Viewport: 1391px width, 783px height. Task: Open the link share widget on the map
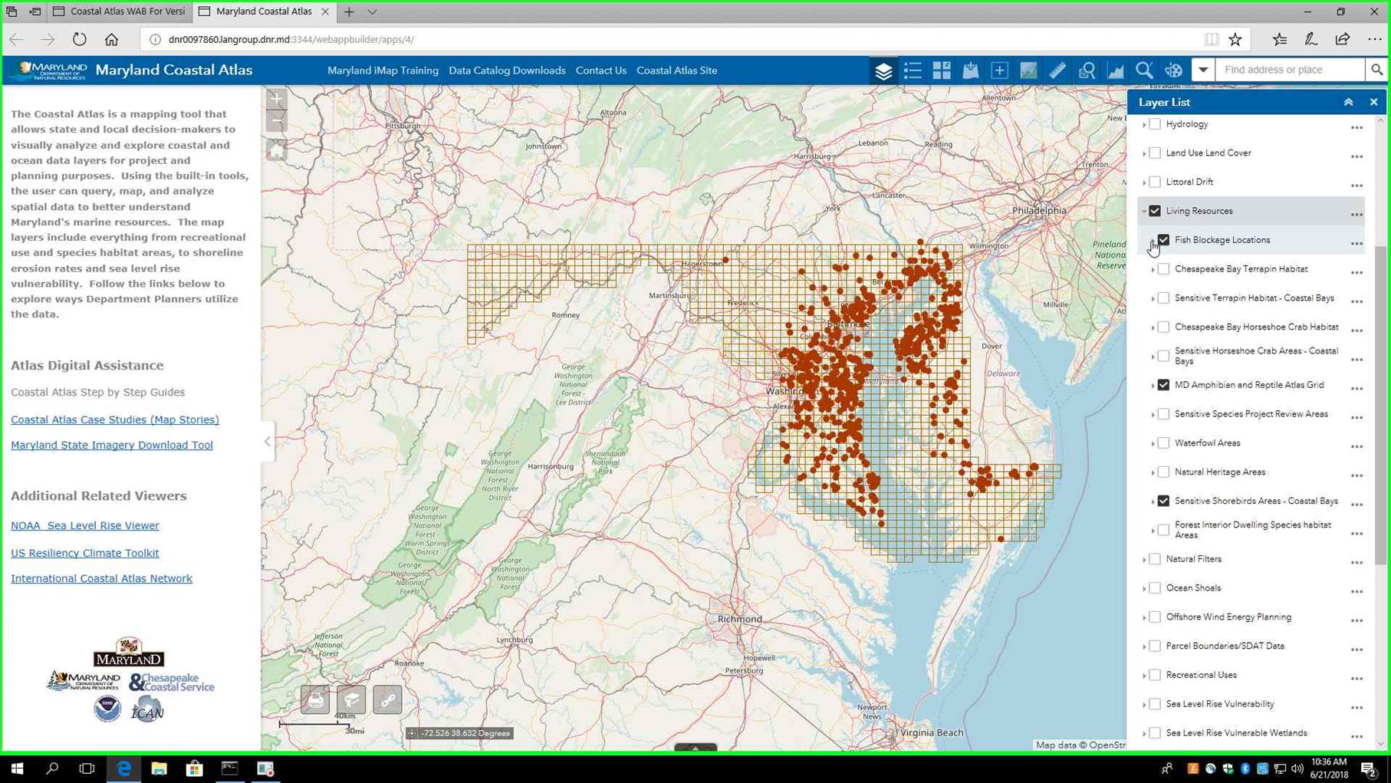click(x=387, y=699)
